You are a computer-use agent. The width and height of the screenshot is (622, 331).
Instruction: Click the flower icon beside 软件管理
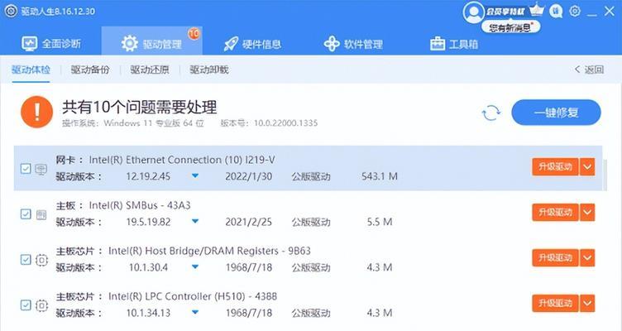pos(332,44)
